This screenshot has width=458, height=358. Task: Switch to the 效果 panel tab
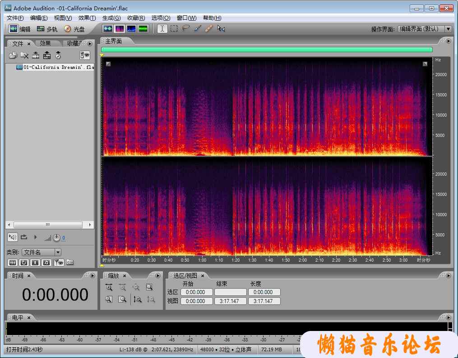pyautogui.click(x=45, y=43)
